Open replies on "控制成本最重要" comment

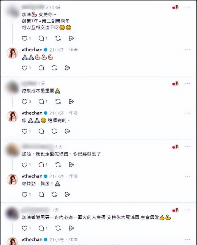[41, 101]
